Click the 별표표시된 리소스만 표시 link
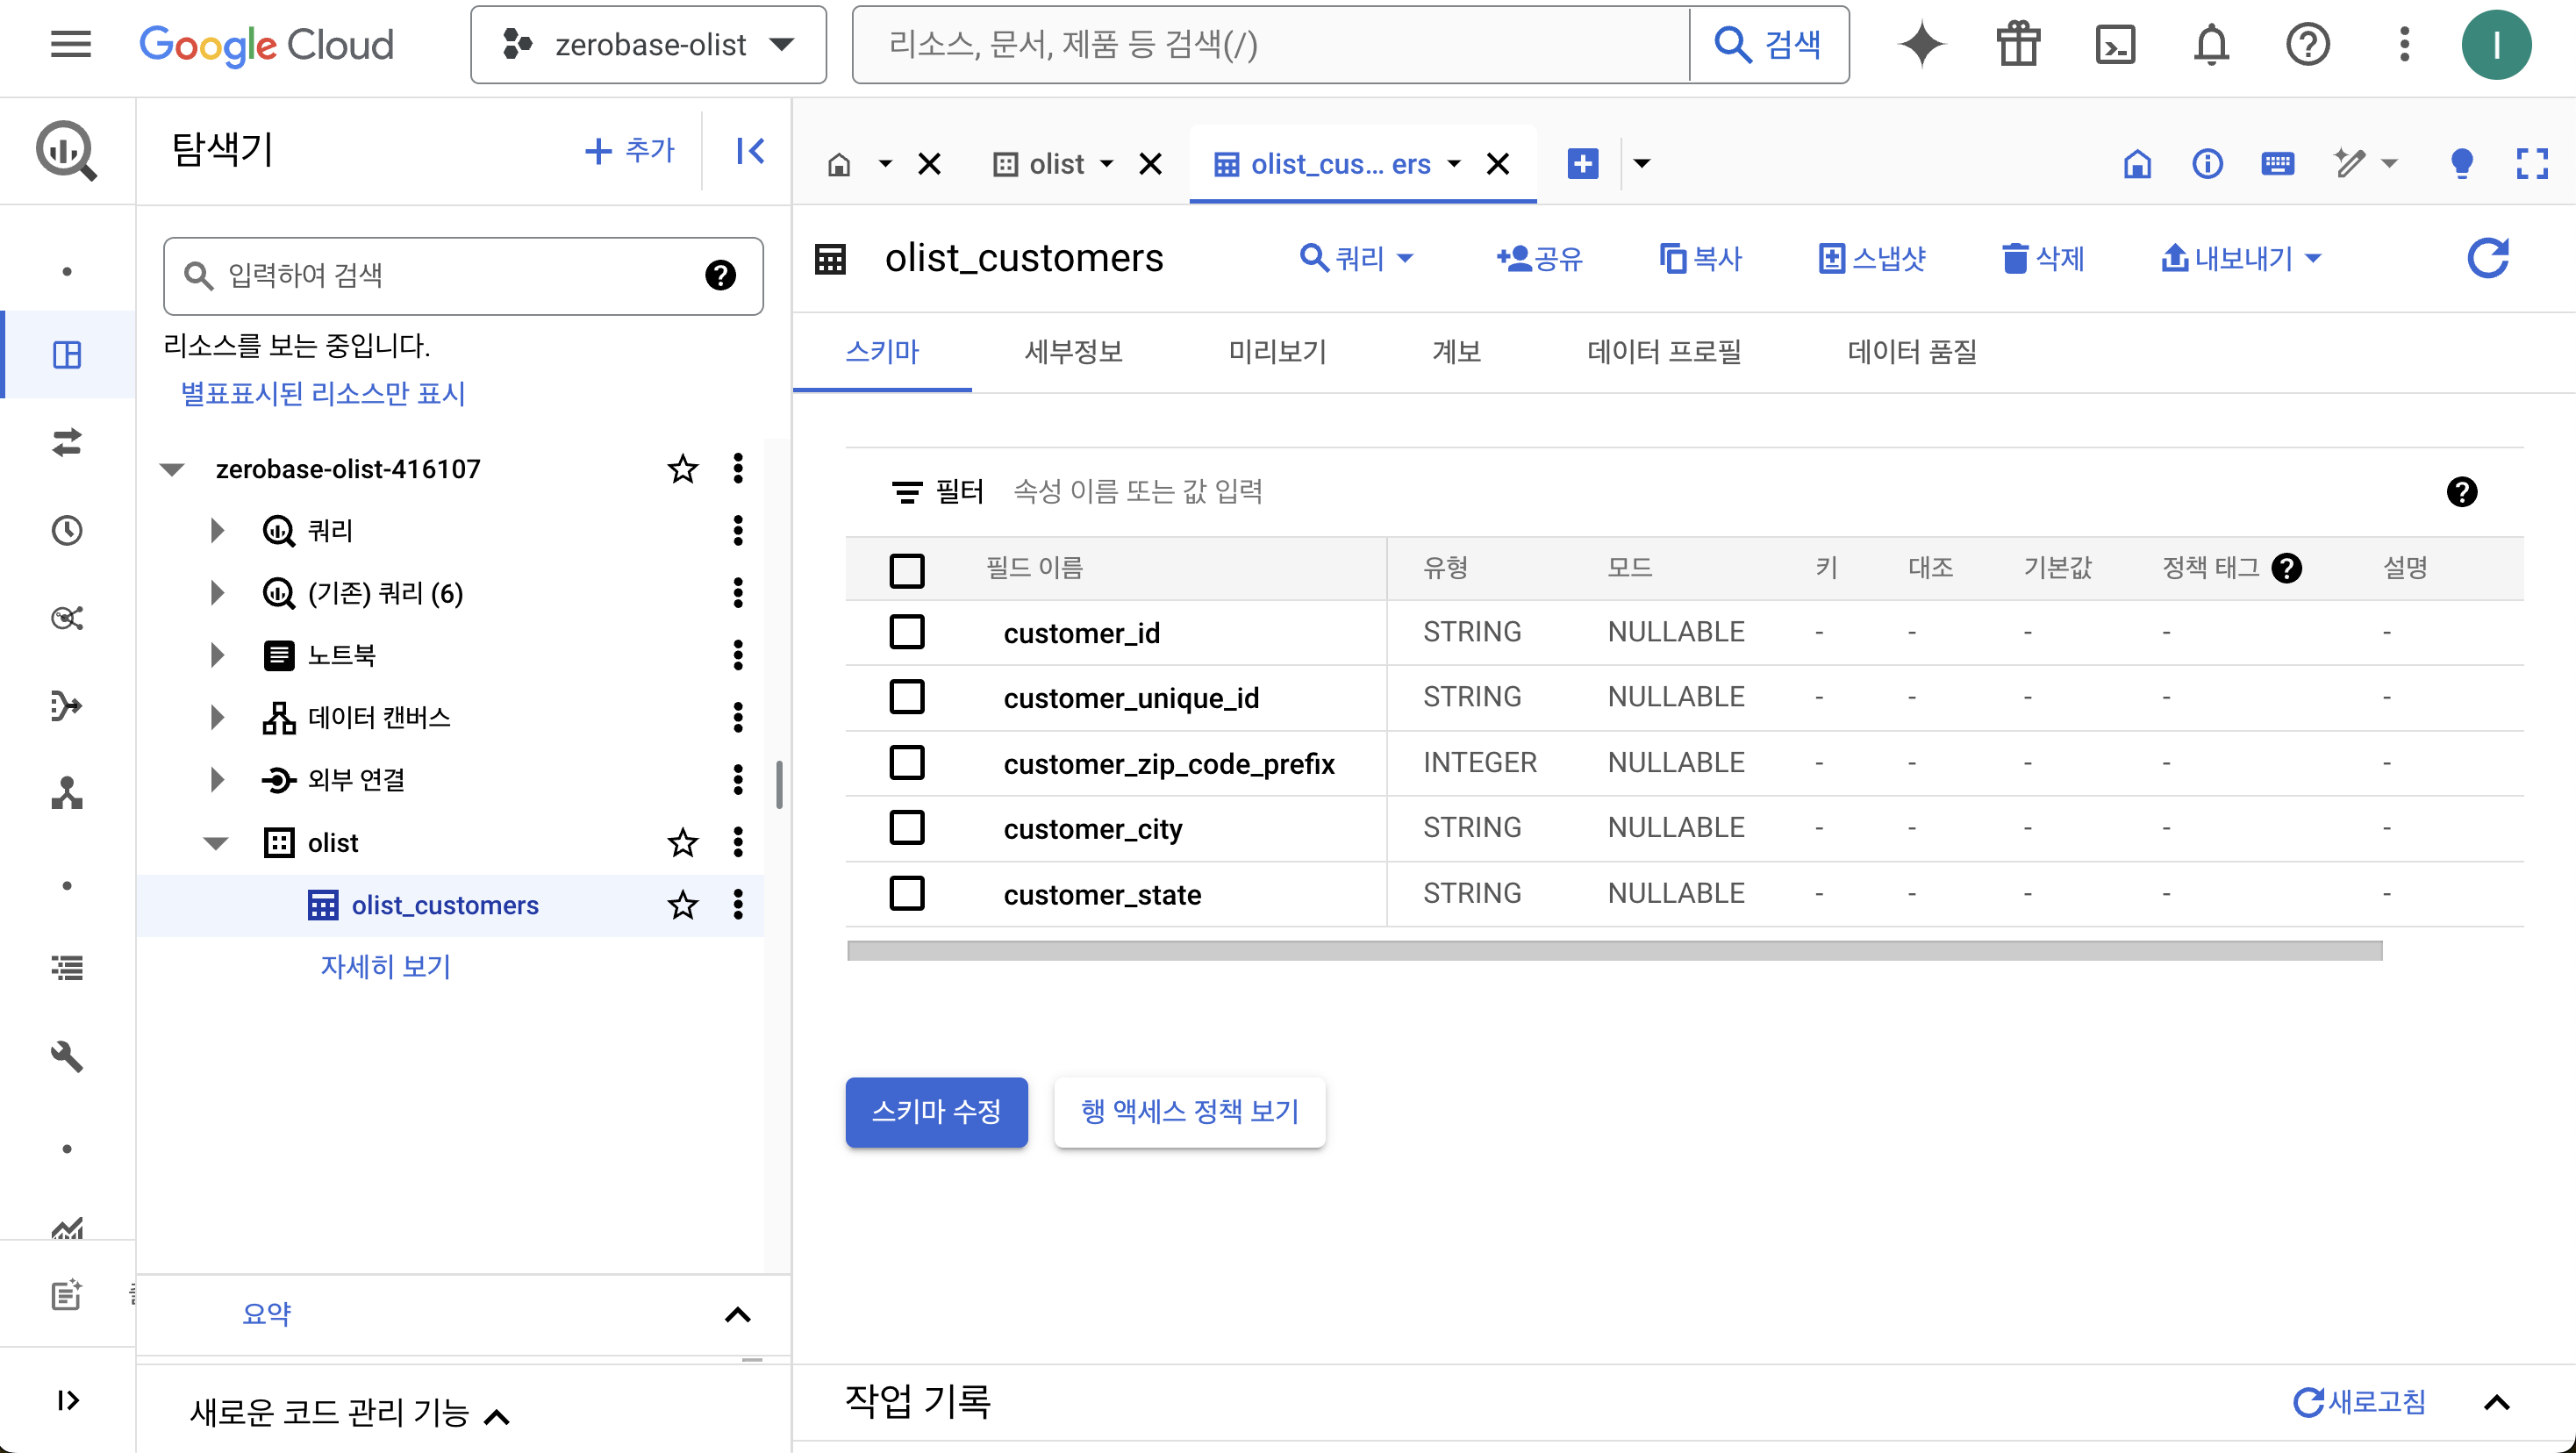Image resolution: width=2576 pixels, height=1453 pixels. coord(323,393)
